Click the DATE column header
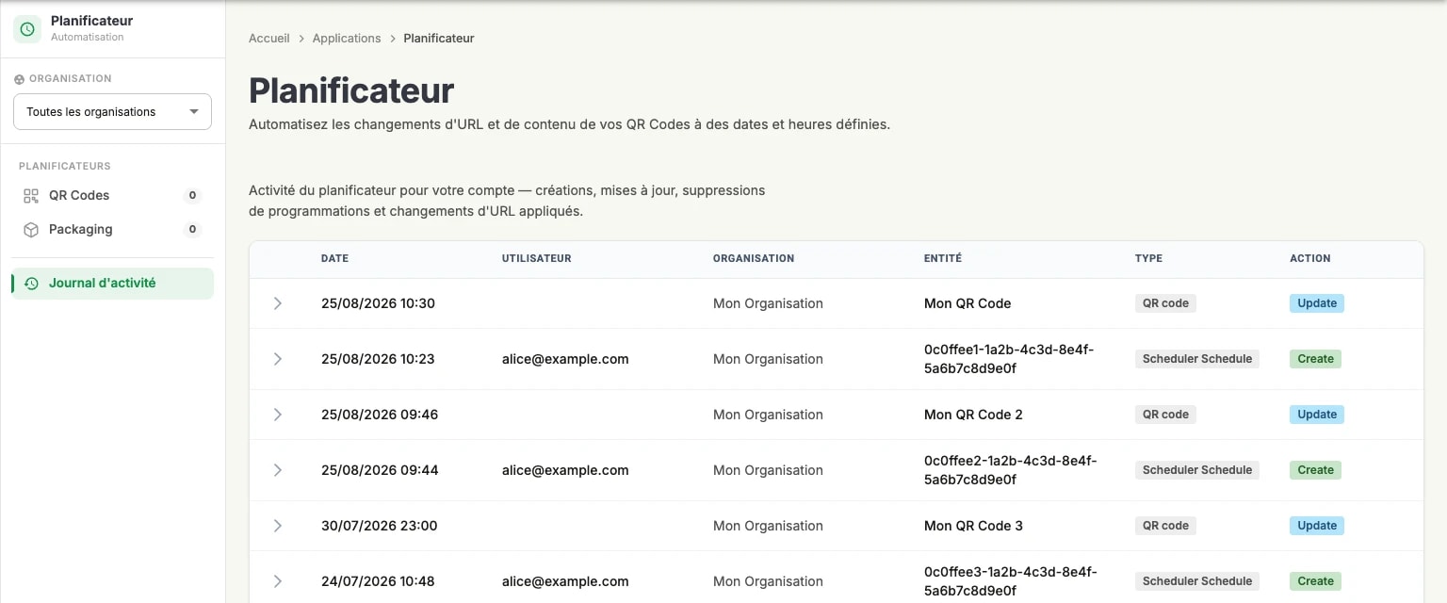This screenshot has width=1447, height=603. coord(334,258)
